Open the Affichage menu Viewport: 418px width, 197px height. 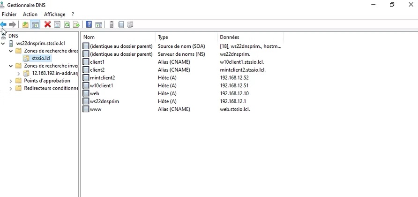(x=55, y=14)
